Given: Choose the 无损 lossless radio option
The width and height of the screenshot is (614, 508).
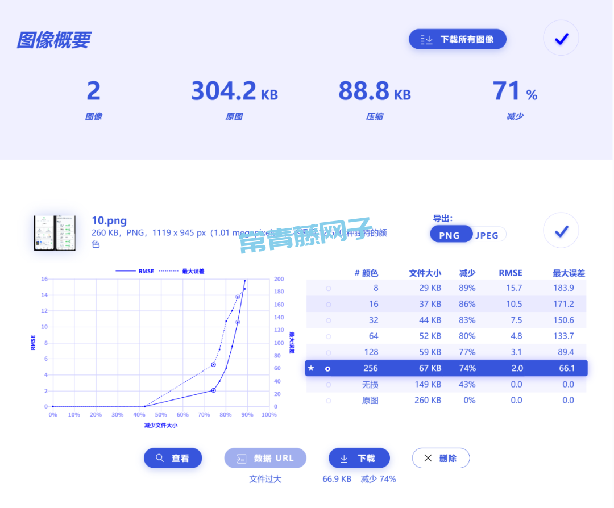Looking at the screenshot, I should [328, 385].
